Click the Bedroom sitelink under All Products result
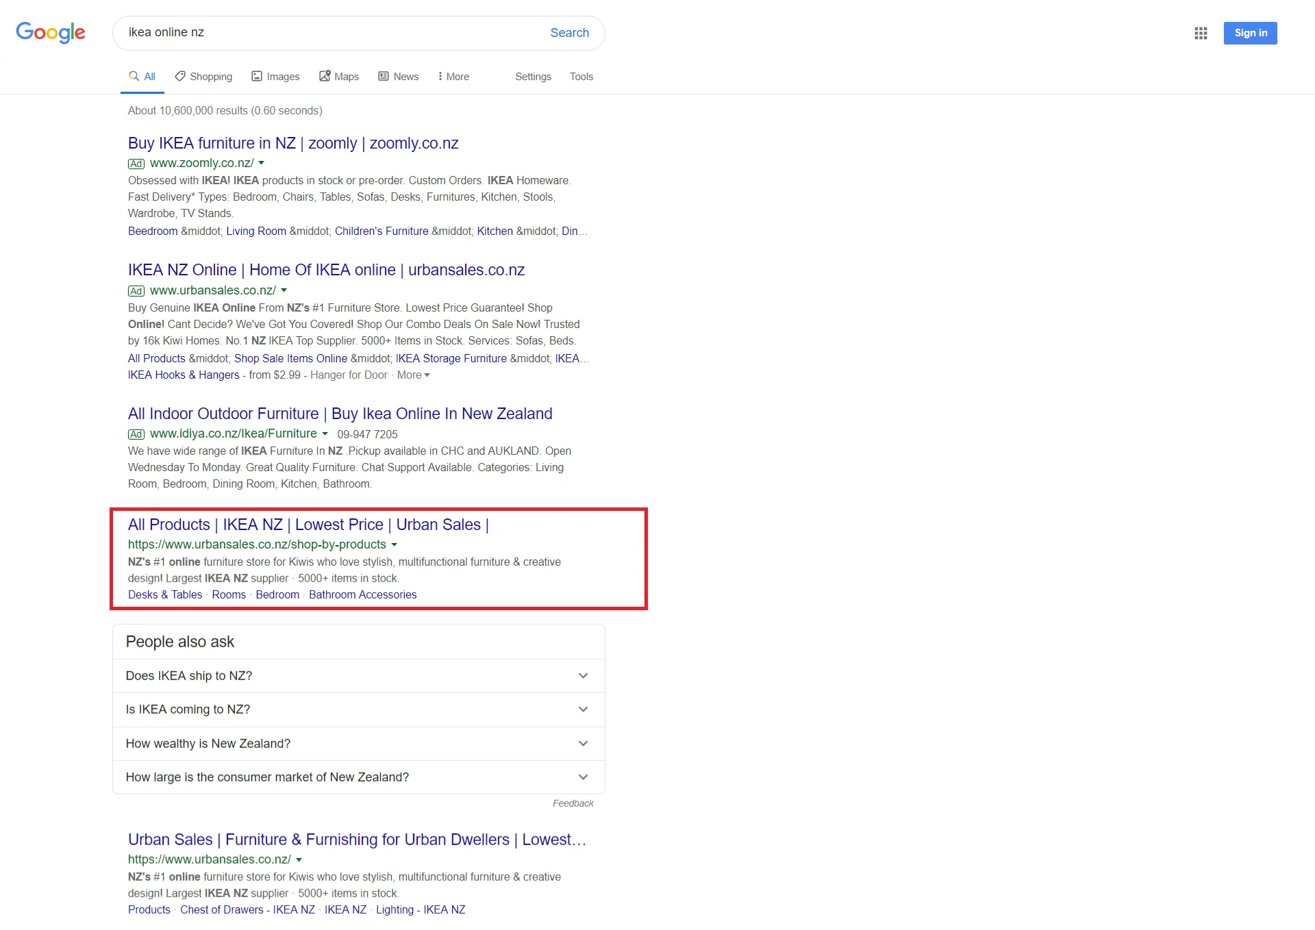The image size is (1315, 930). [277, 595]
